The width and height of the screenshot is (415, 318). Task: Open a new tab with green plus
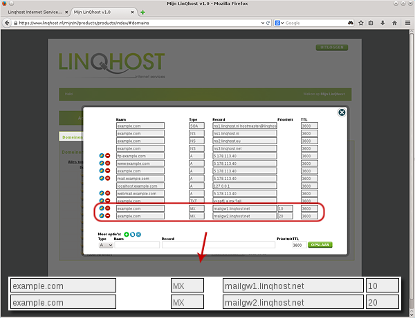pyautogui.click(x=142, y=12)
